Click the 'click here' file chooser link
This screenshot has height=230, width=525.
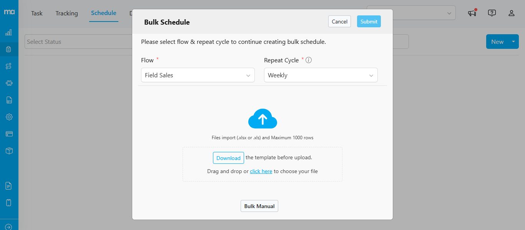(x=261, y=172)
